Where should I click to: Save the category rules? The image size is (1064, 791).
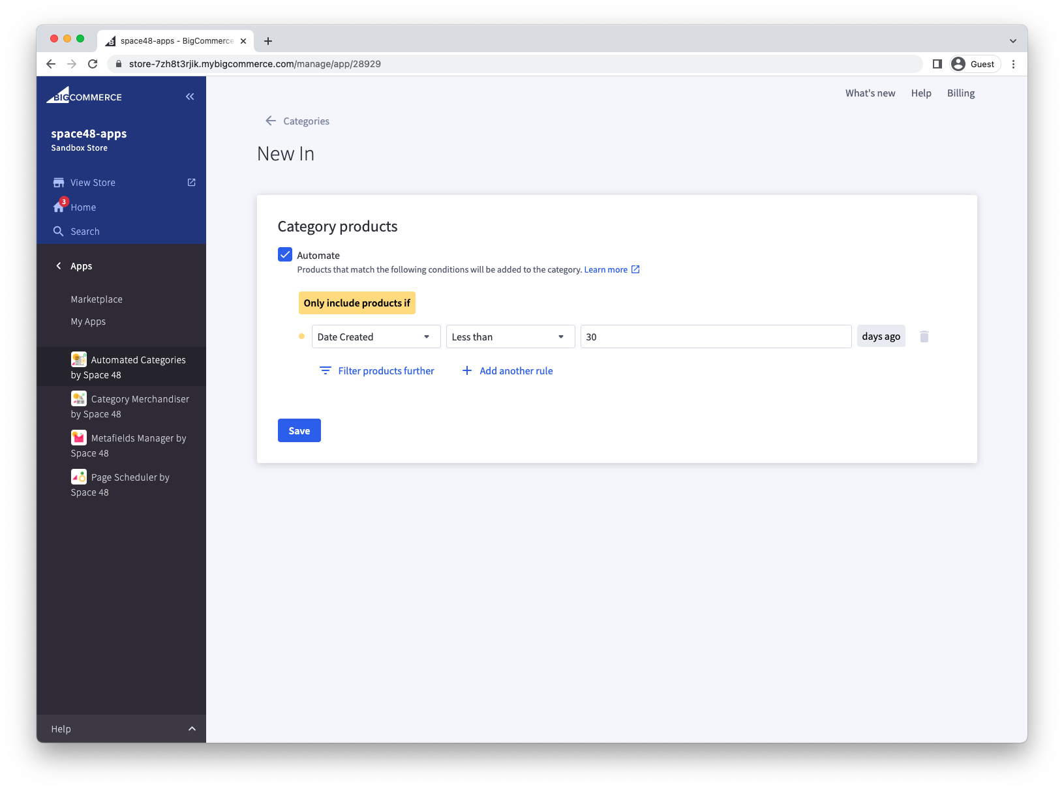point(299,430)
